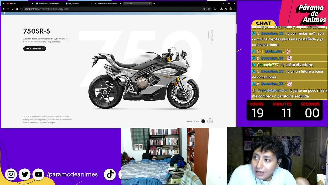Select the Nebula White color swatch

click(210, 121)
